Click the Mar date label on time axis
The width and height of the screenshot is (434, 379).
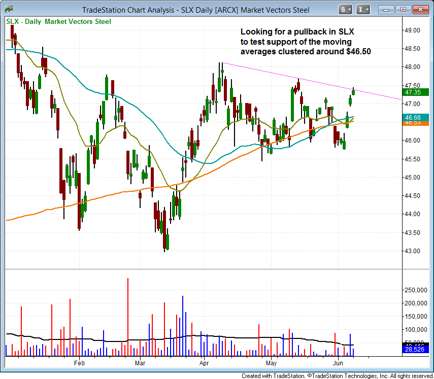click(x=140, y=363)
